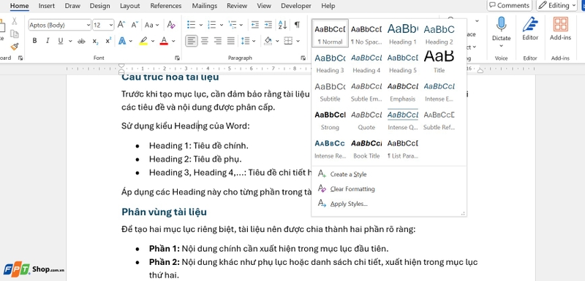This screenshot has width=585, height=281.
Task: Open the font size dropdown
Action: [x=111, y=25]
